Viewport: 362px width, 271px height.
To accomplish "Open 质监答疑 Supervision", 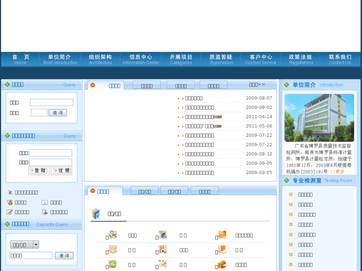I will 221,60.
